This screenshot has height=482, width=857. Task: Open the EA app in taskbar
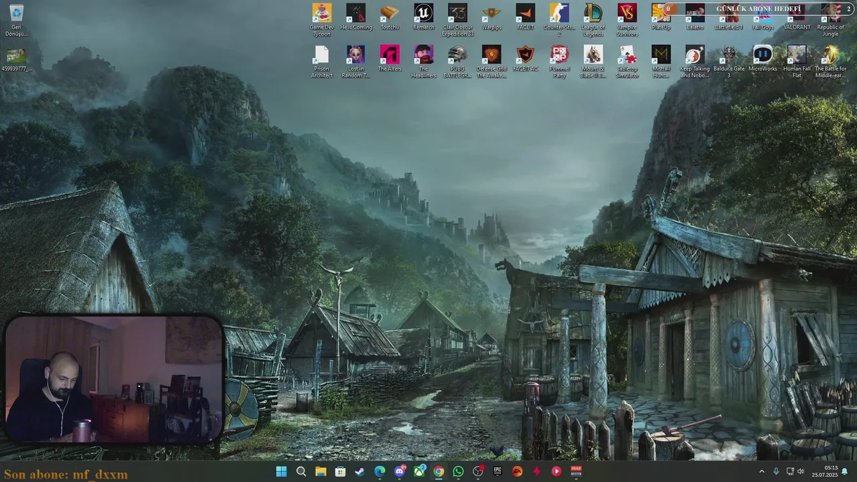point(518,471)
